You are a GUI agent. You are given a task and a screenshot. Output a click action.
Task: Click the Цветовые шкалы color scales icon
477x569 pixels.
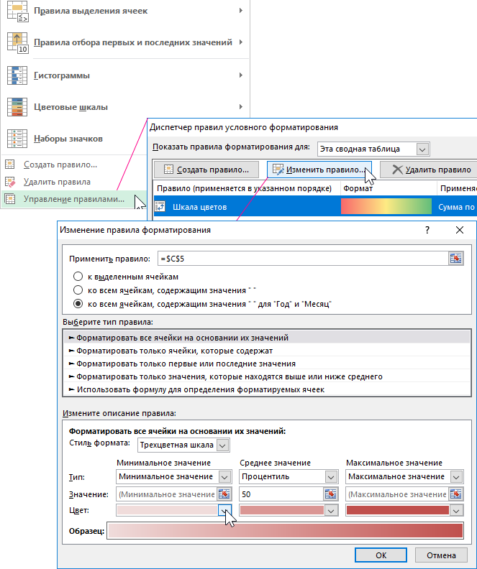(17, 107)
